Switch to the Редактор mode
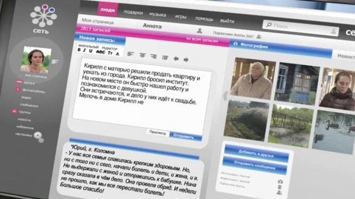The width and height of the screenshot is (355, 199). (x=110, y=49)
